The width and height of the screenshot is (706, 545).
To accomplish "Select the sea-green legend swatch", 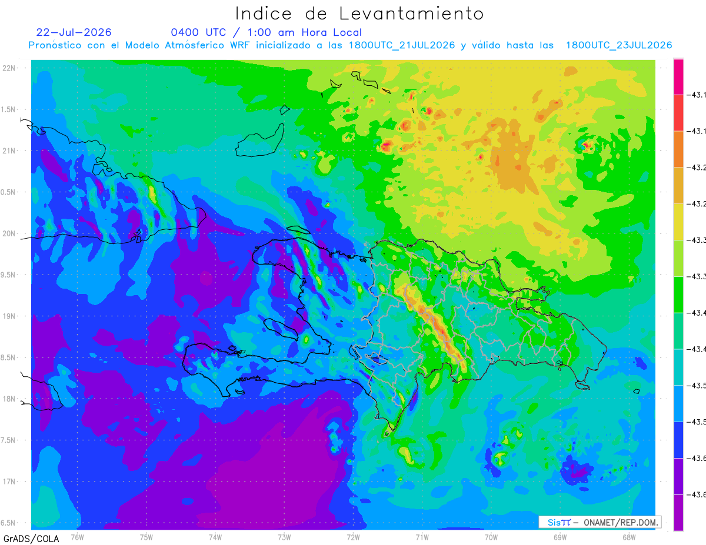I will [x=678, y=331].
